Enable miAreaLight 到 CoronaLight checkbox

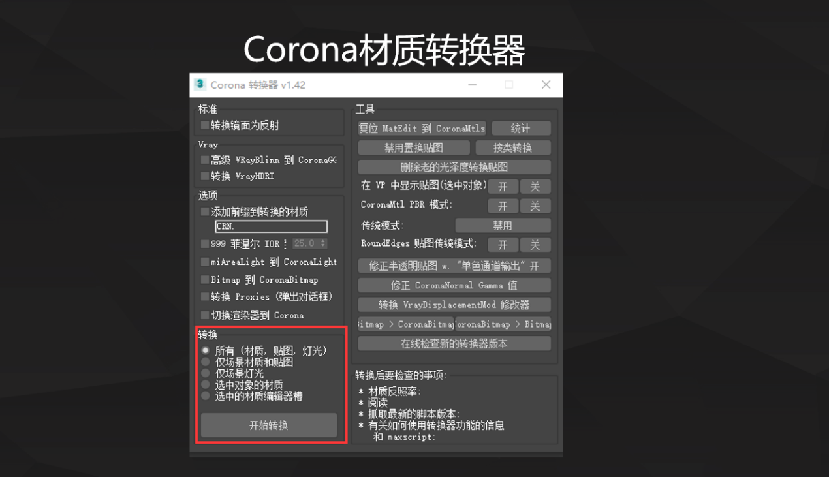pos(205,262)
